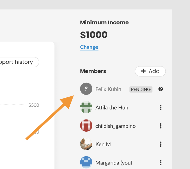Screen dimensions: 190x169
Task: Add a new member
Action: point(150,71)
